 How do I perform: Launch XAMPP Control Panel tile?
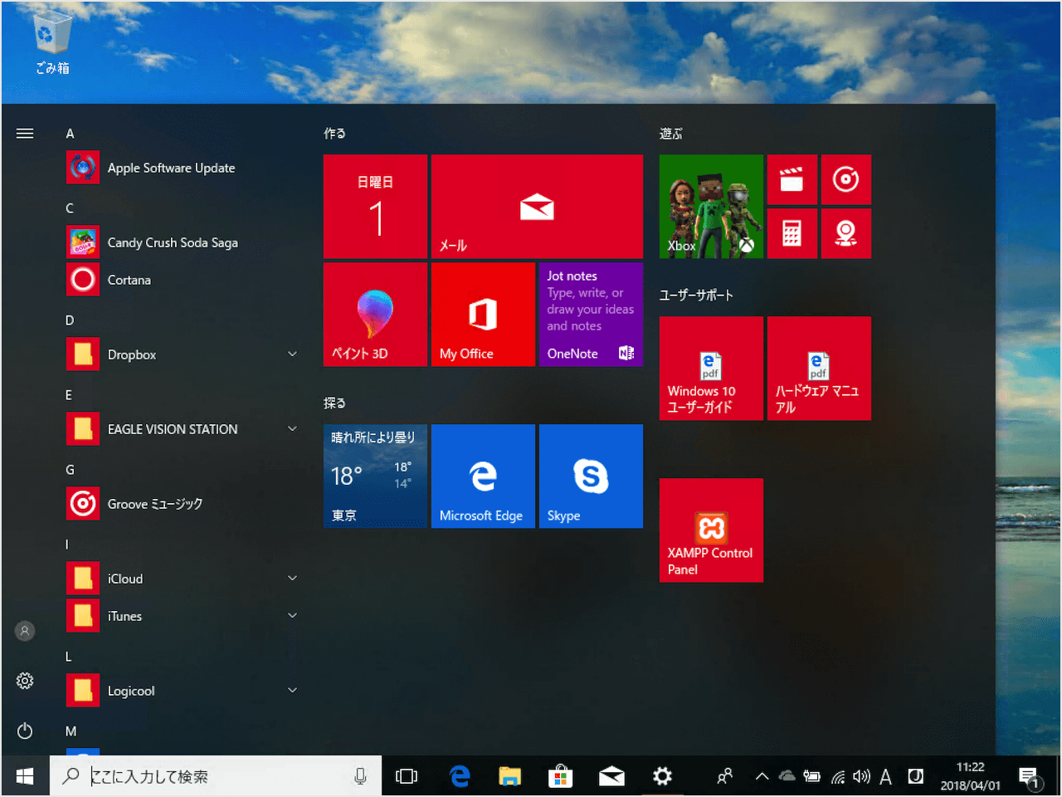(711, 530)
